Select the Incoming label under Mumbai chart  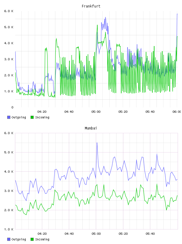42,239
